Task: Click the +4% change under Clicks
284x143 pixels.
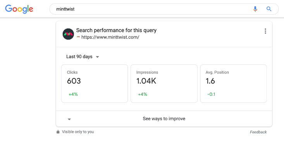Action: click(x=73, y=94)
